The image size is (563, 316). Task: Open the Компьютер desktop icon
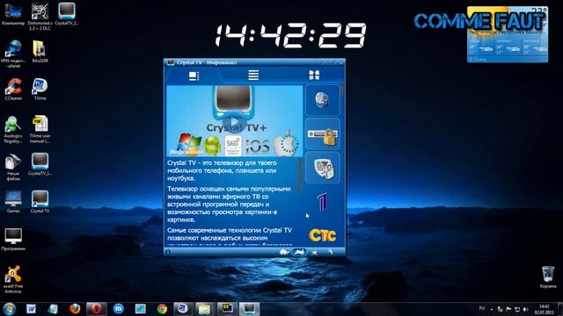pos(13,14)
